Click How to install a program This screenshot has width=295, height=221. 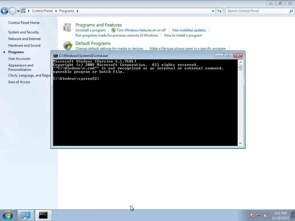coord(183,35)
